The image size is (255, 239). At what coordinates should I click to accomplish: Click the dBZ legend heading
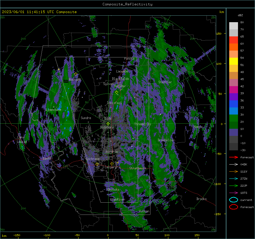click(x=240, y=15)
